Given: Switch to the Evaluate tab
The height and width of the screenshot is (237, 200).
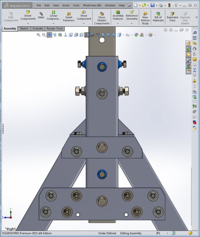Looking at the screenshot, I should (38, 29).
